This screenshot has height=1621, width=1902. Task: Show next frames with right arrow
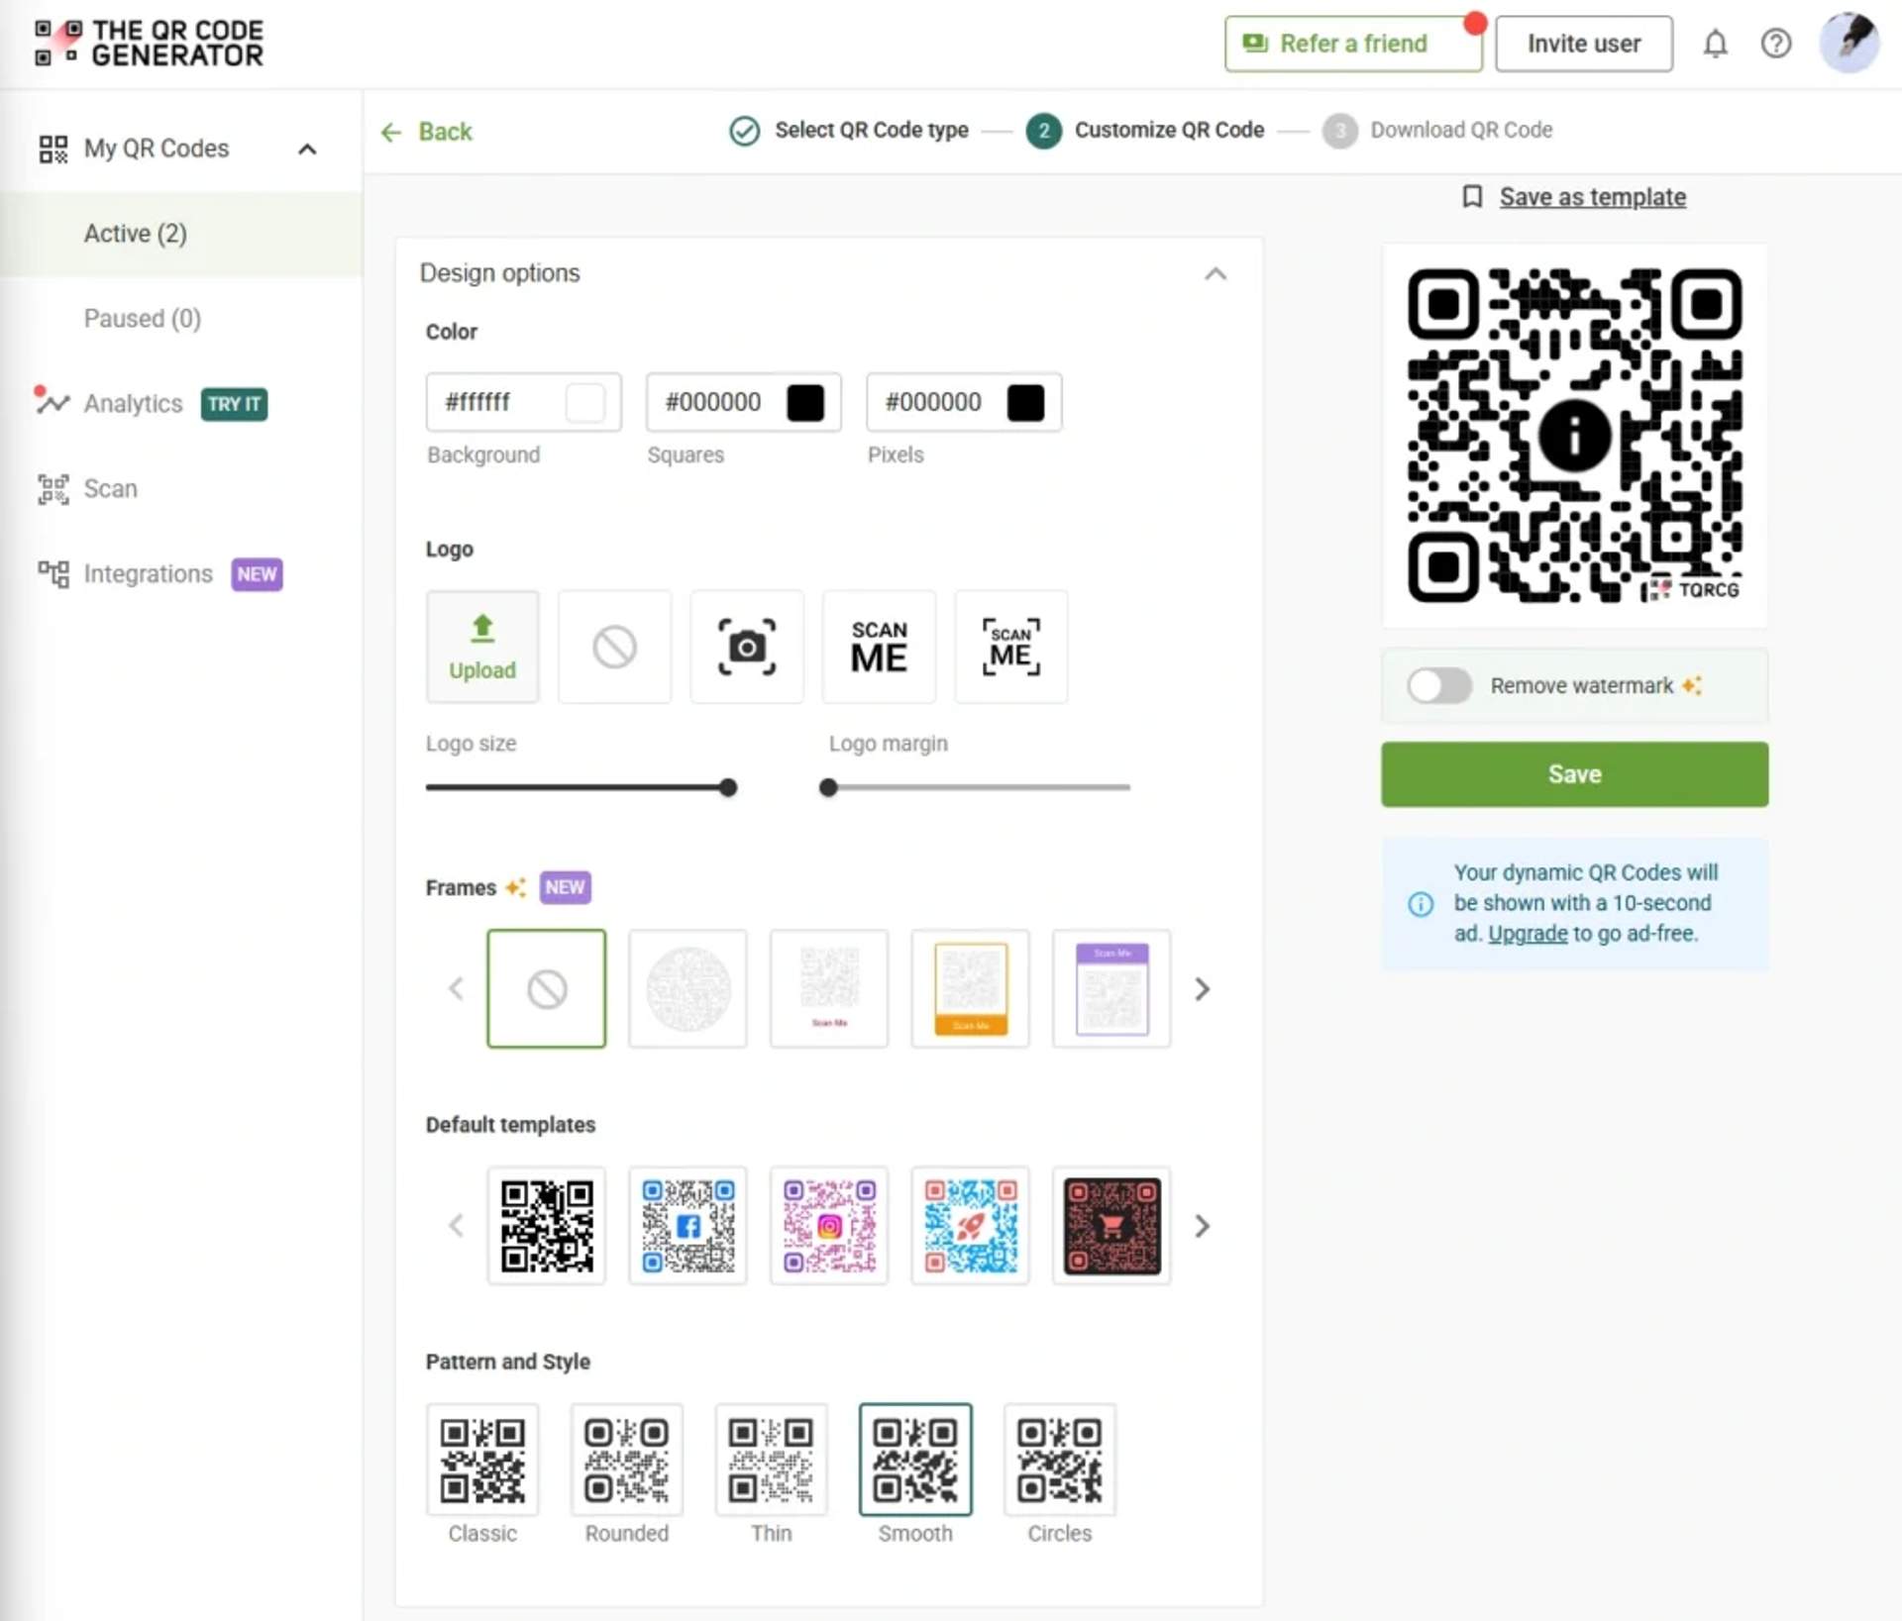tap(1202, 988)
